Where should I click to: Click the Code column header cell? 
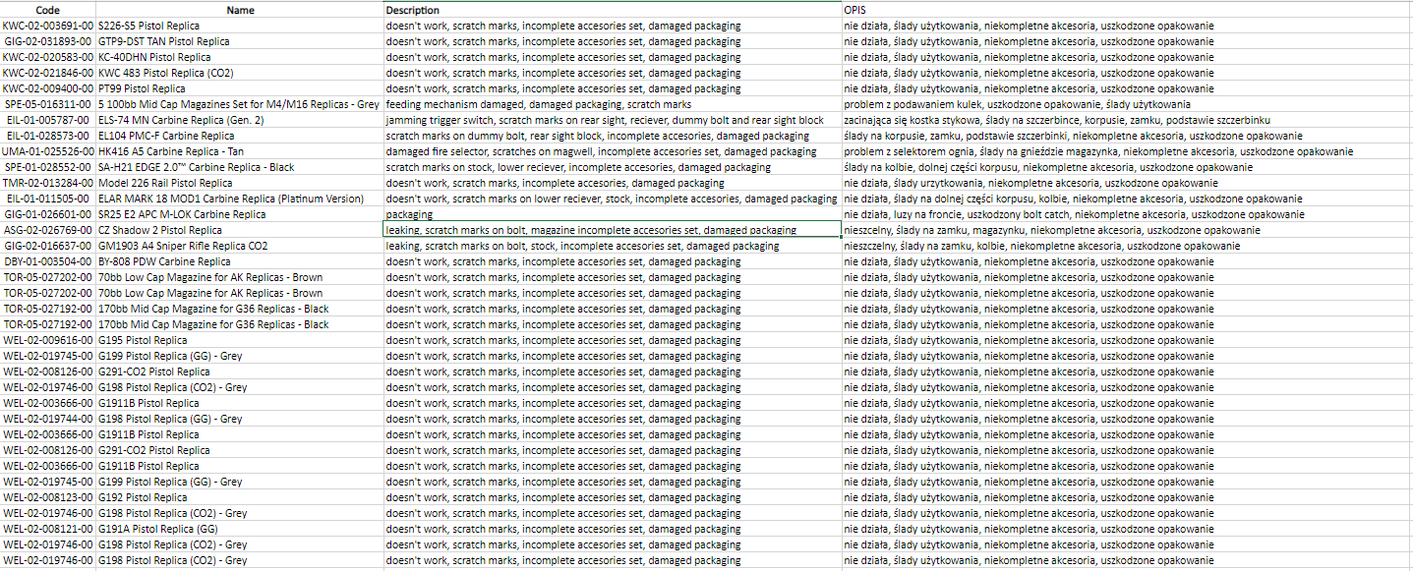pyautogui.click(x=47, y=10)
